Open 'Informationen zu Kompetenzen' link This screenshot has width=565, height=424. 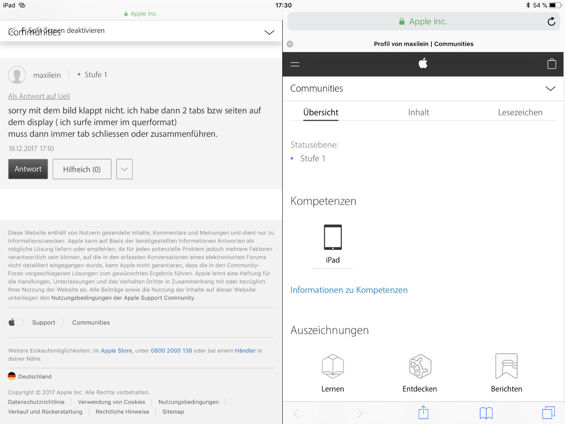349,290
